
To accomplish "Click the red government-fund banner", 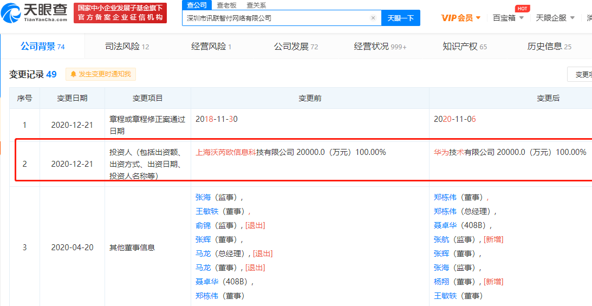I will point(120,13).
